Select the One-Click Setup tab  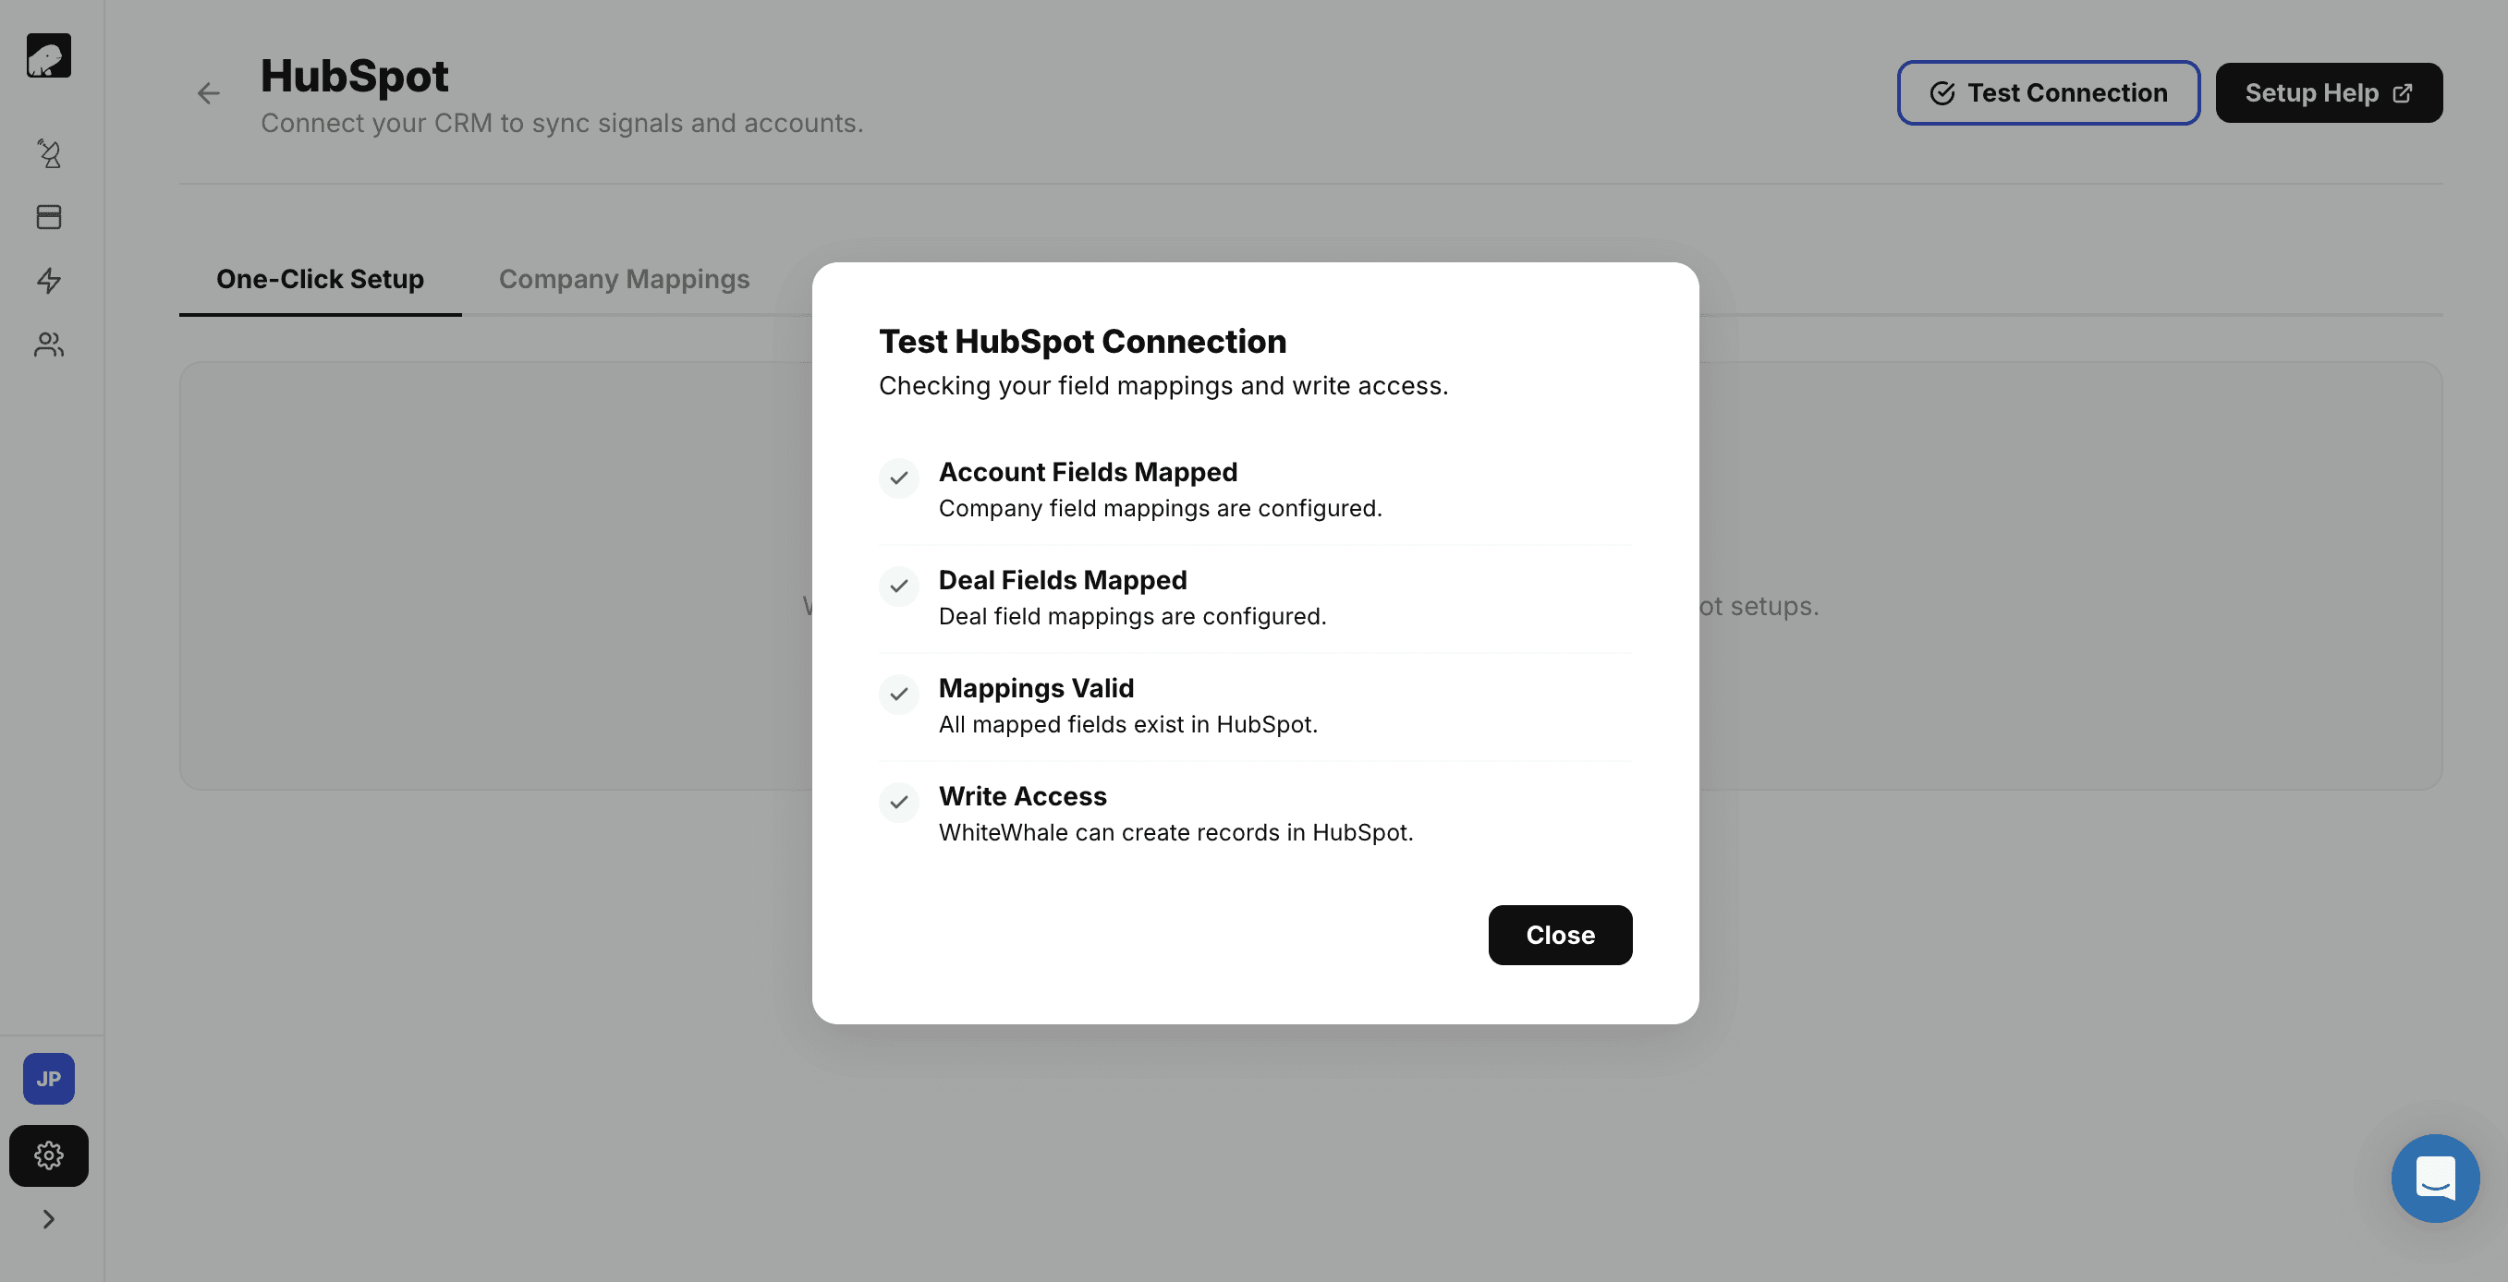pyautogui.click(x=321, y=279)
